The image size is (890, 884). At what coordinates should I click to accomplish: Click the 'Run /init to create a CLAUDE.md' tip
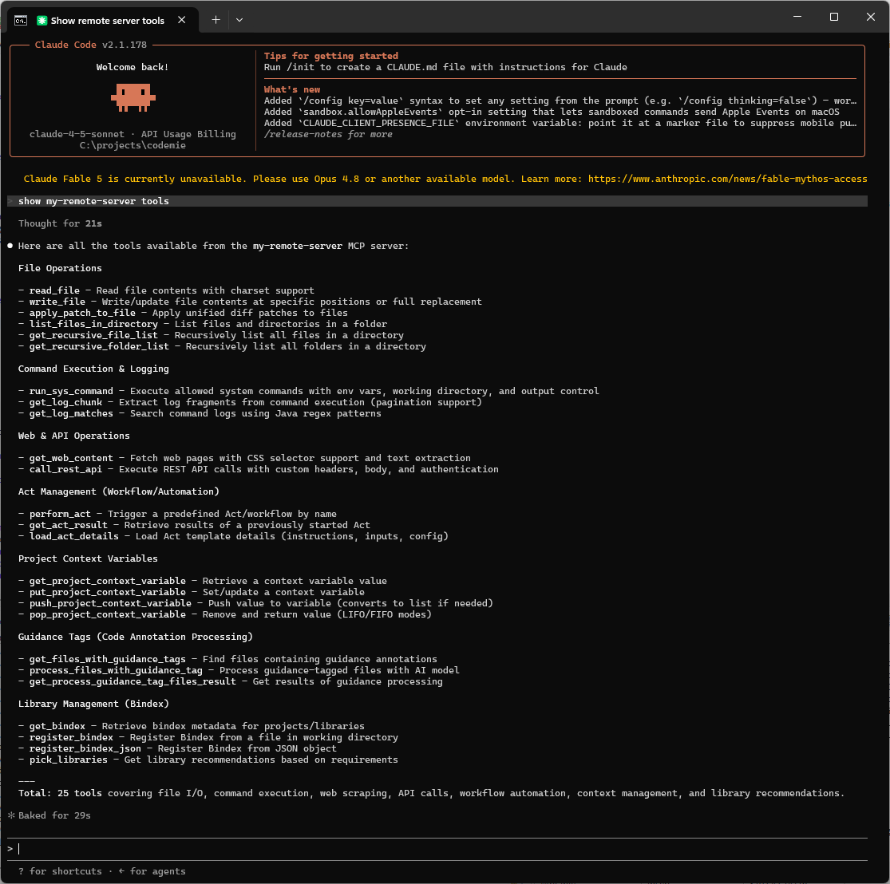pos(445,67)
